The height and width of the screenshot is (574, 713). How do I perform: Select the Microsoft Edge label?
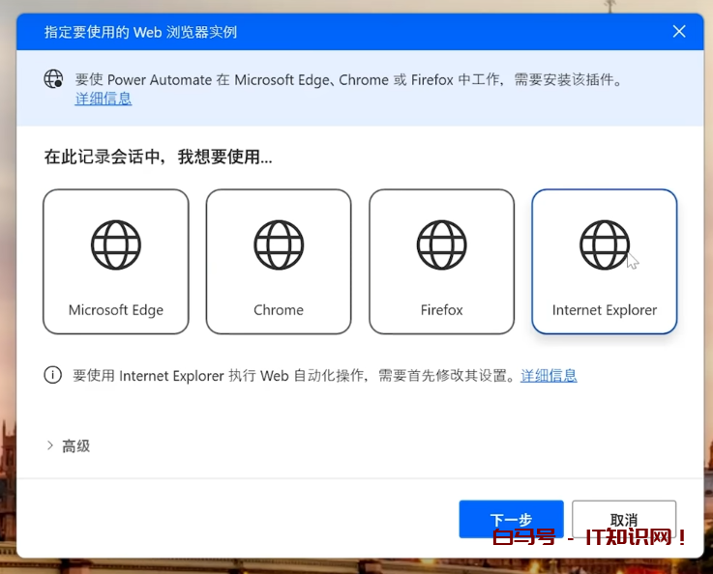pyautogui.click(x=116, y=310)
